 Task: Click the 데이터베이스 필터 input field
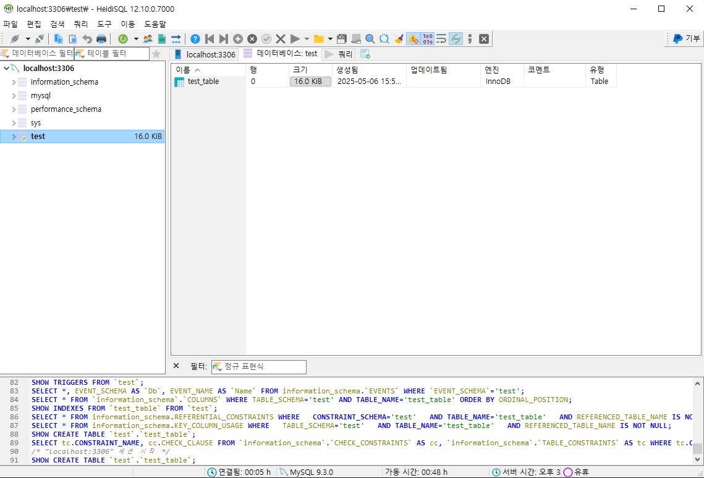click(x=37, y=53)
